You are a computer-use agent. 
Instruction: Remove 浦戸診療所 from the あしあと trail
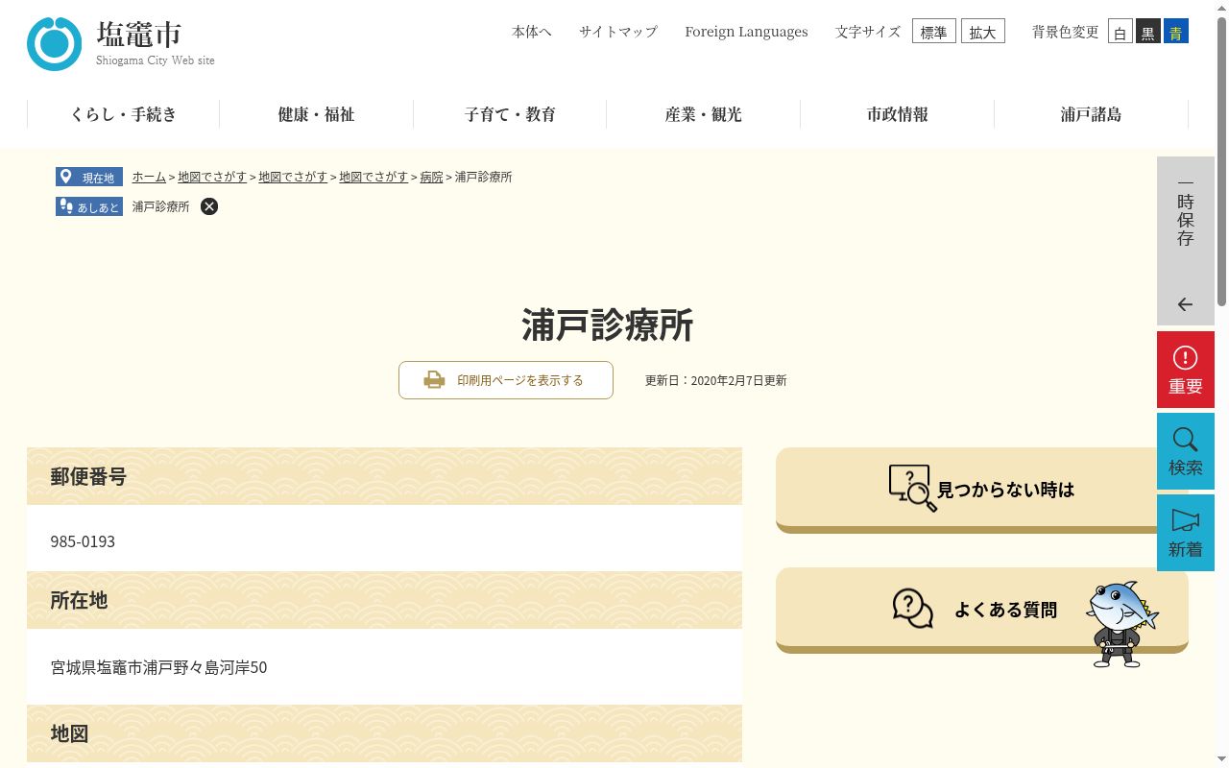click(x=209, y=206)
